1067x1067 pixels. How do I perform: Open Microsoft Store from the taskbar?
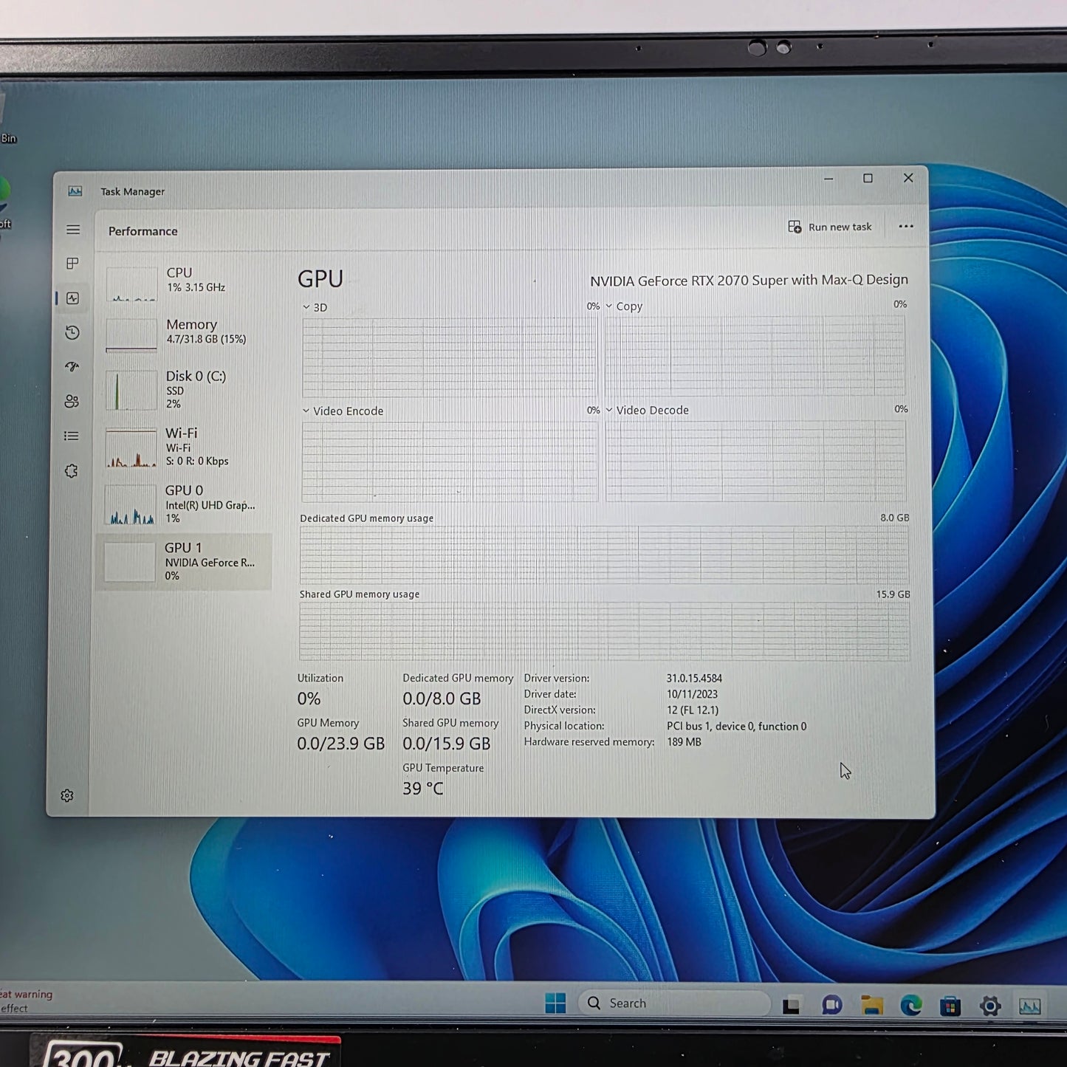(950, 1006)
